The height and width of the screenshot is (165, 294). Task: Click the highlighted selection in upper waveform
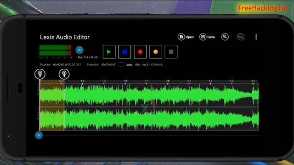[52, 95]
